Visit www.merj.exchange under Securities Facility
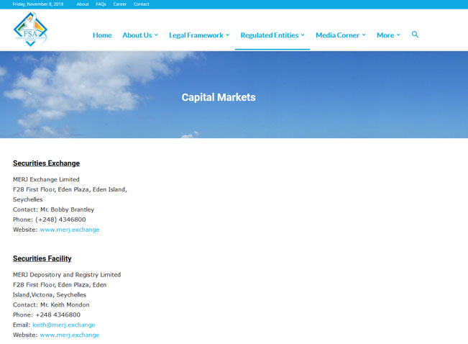Screen dimensions: 468x344 [70, 335]
